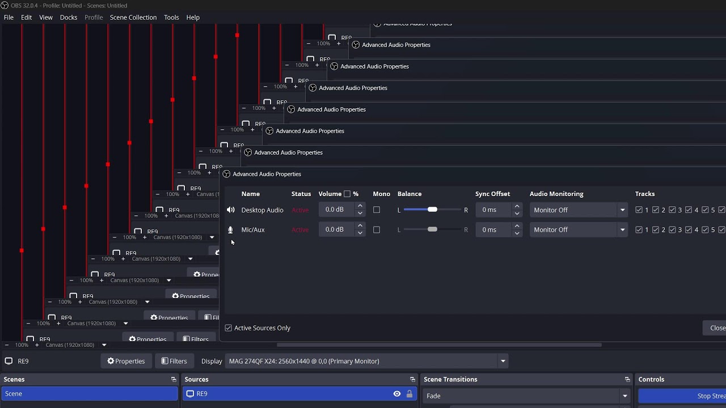
Task: Mute Desktop Audio via its speaker icon
Action: (230, 210)
